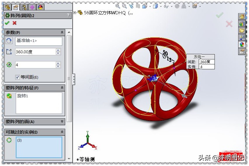Increase the instance count with the up arrow
This screenshot has height=166, width=249.
[x=58, y=63]
